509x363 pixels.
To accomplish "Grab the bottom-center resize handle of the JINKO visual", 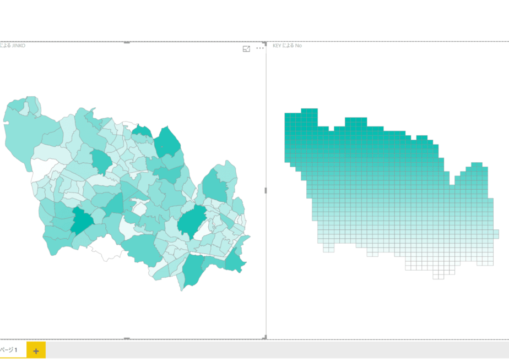I will coord(127,338).
